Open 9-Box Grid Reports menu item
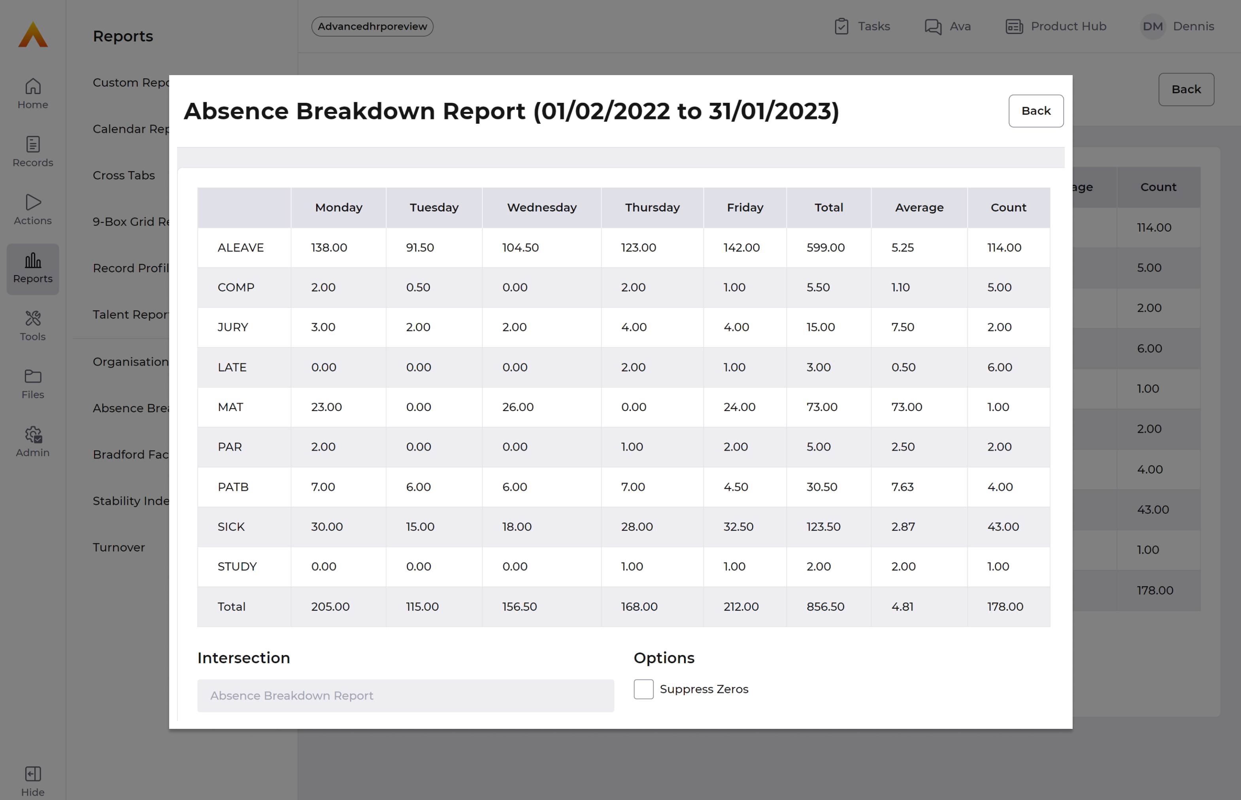The height and width of the screenshot is (800, 1241). point(131,221)
